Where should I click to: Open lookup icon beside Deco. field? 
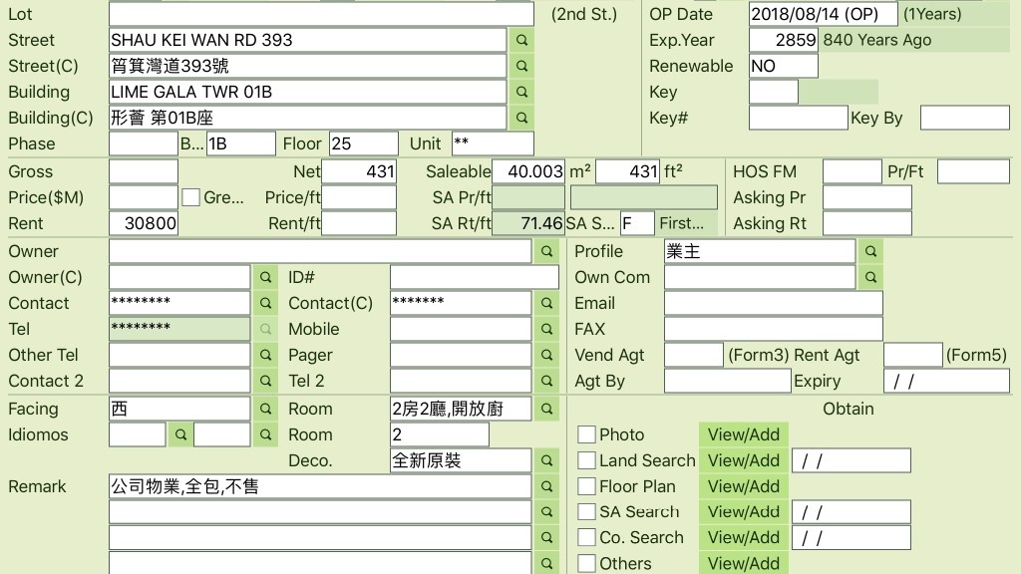tap(546, 460)
